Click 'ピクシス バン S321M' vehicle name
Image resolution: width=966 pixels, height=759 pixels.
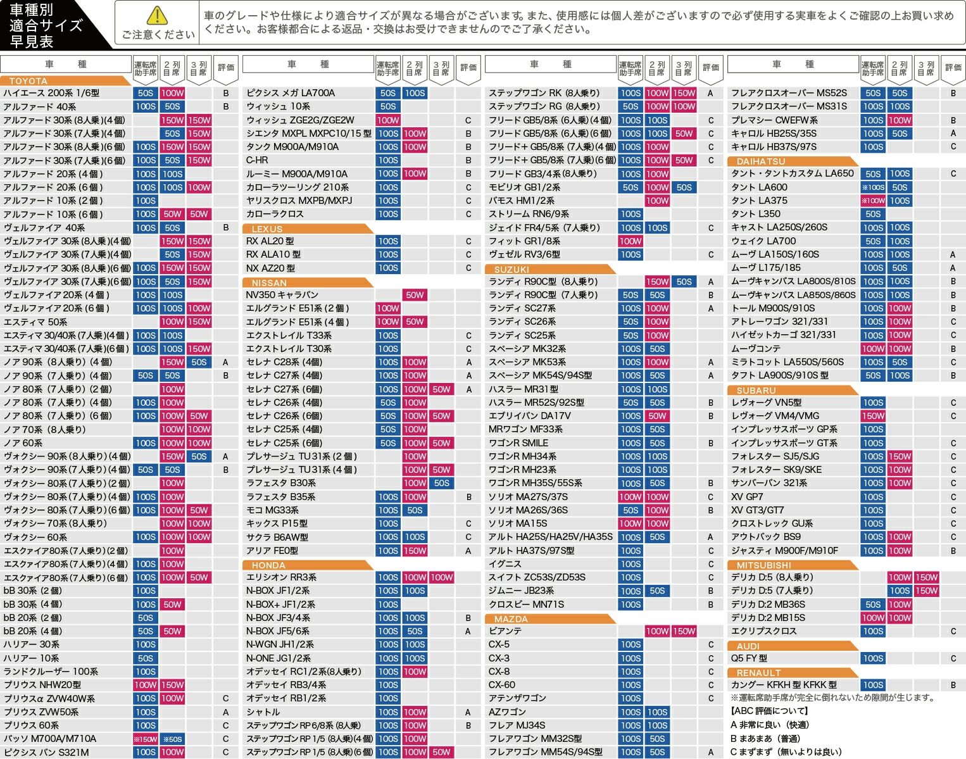(46, 753)
